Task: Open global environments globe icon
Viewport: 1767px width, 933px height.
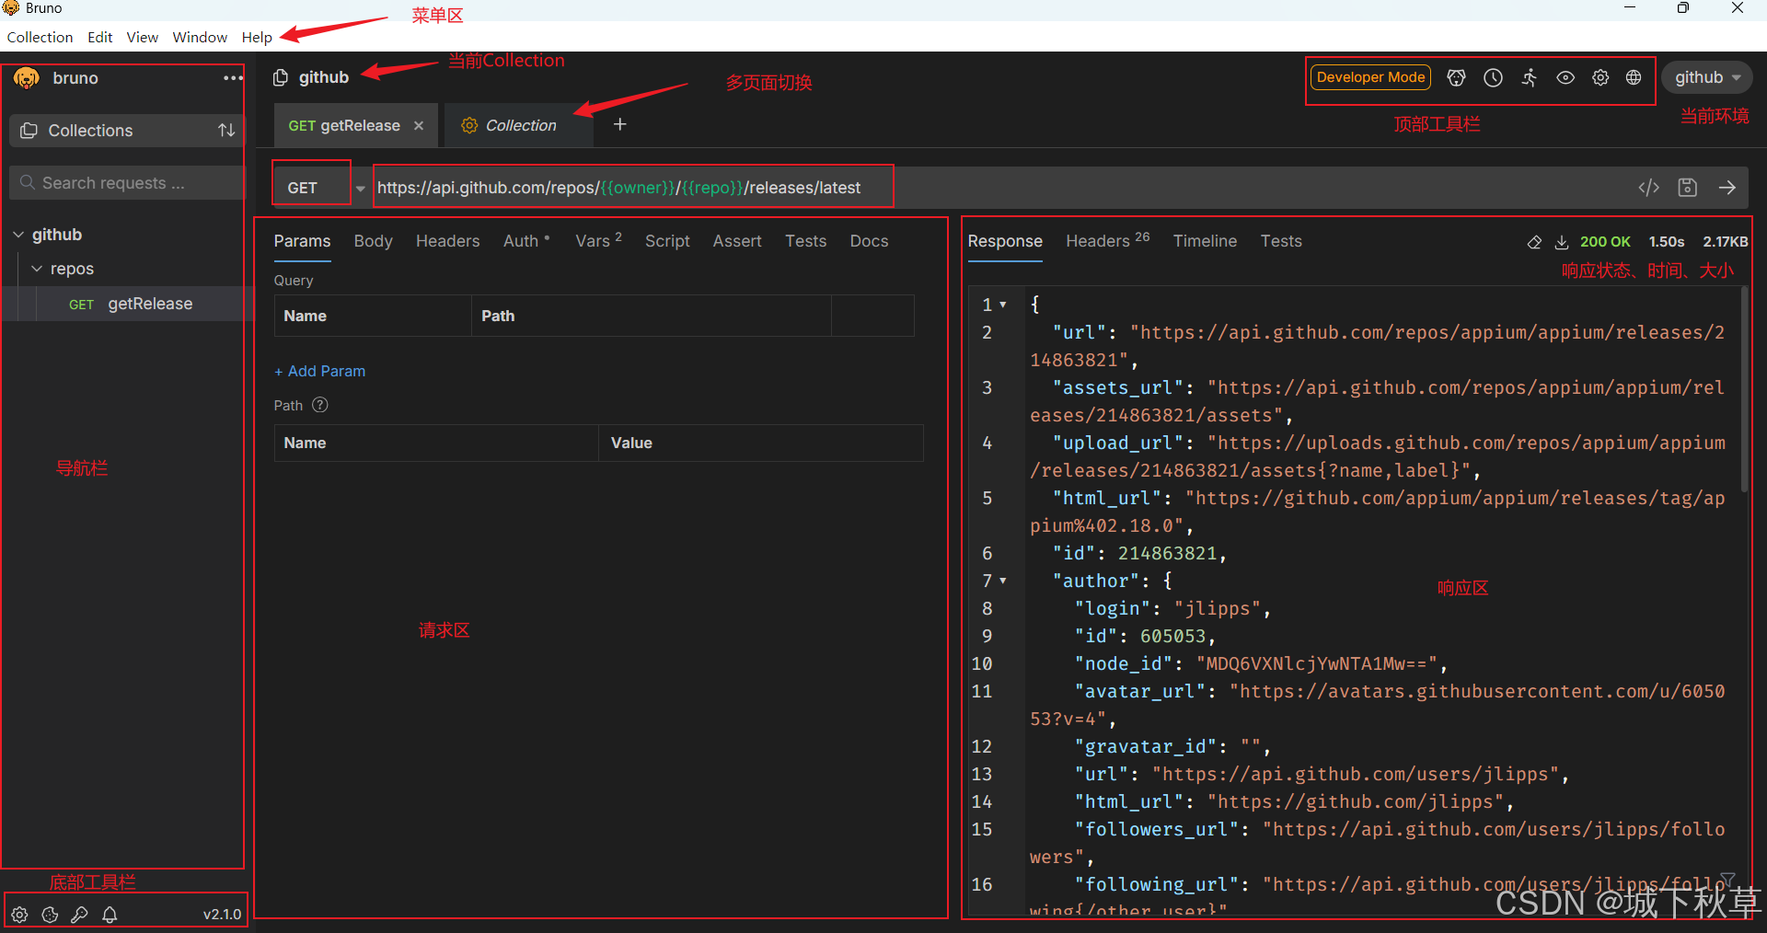Action: coord(1634,78)
